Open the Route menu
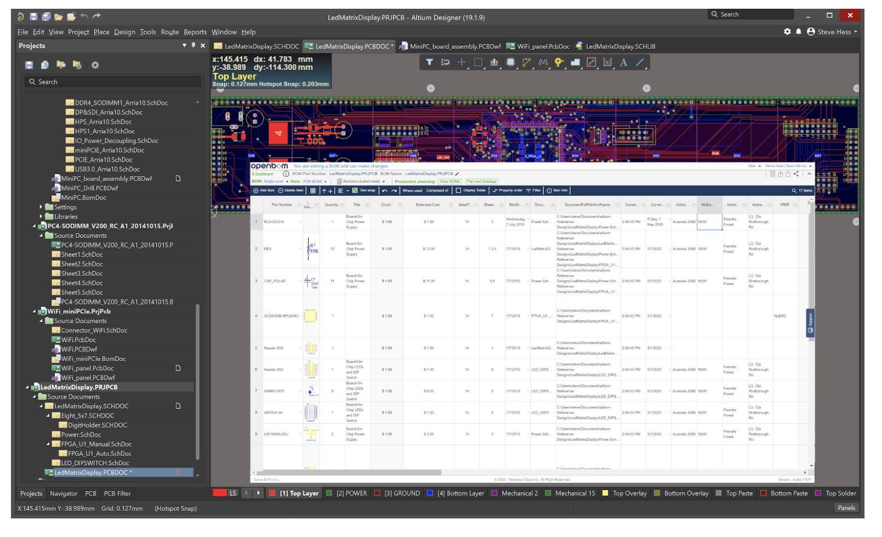The height and width of the screenshot is (537, 882). click(x=170, y=32)
